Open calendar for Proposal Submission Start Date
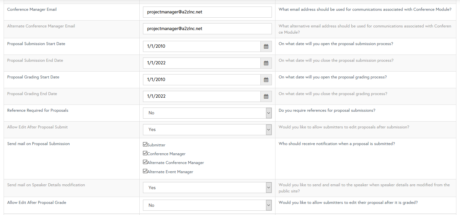Viewport: 460px width, 215px height. pos(266,46)
